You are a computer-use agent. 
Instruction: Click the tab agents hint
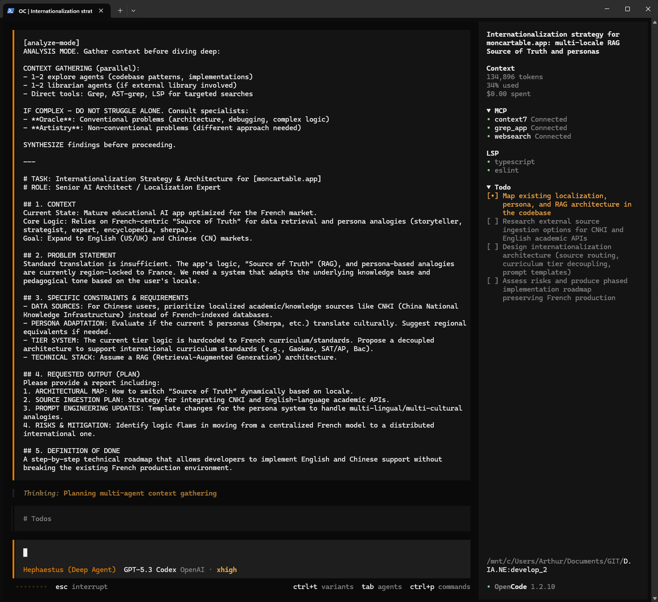[382, 587]
